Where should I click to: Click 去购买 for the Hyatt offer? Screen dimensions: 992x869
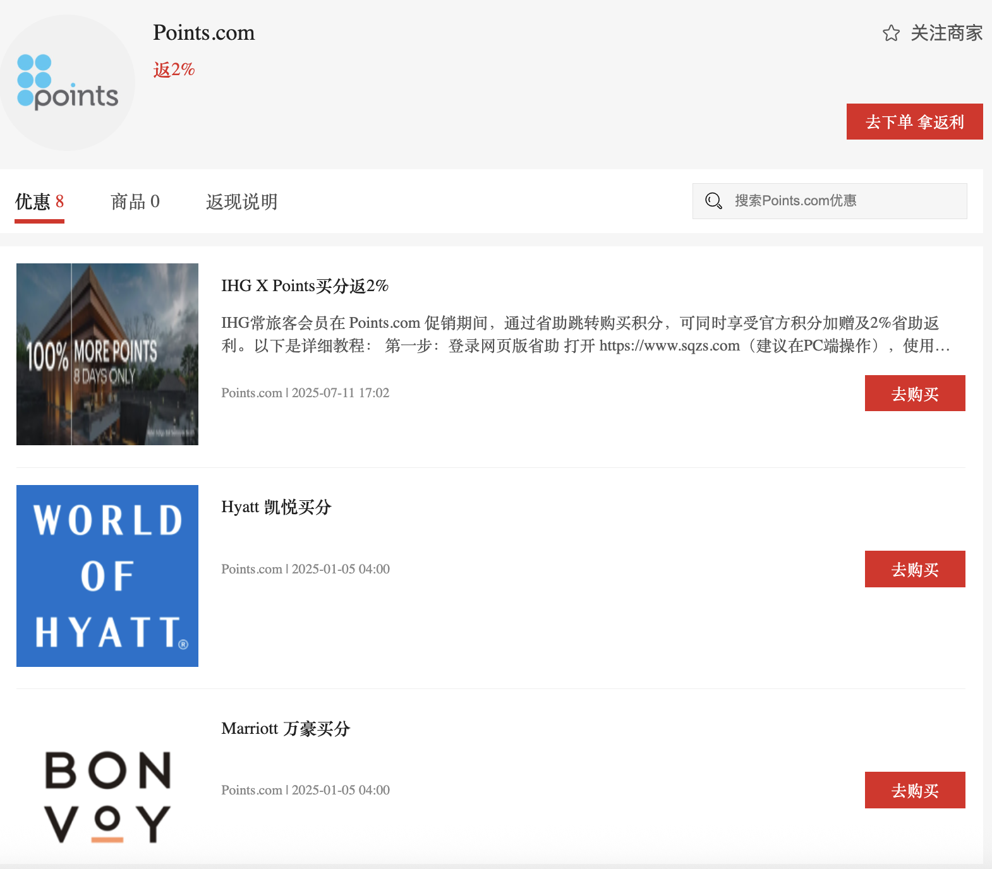pos(915,569)
